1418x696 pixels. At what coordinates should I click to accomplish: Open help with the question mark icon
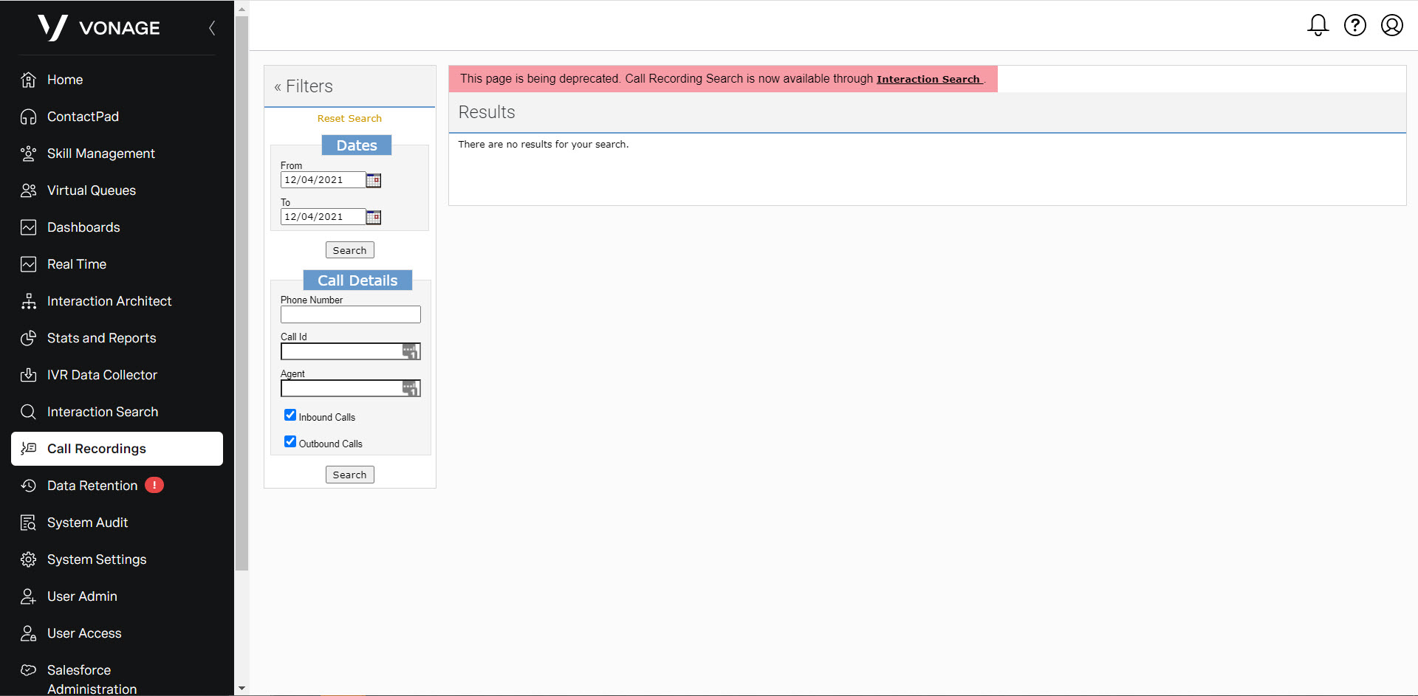[1355, 25]
